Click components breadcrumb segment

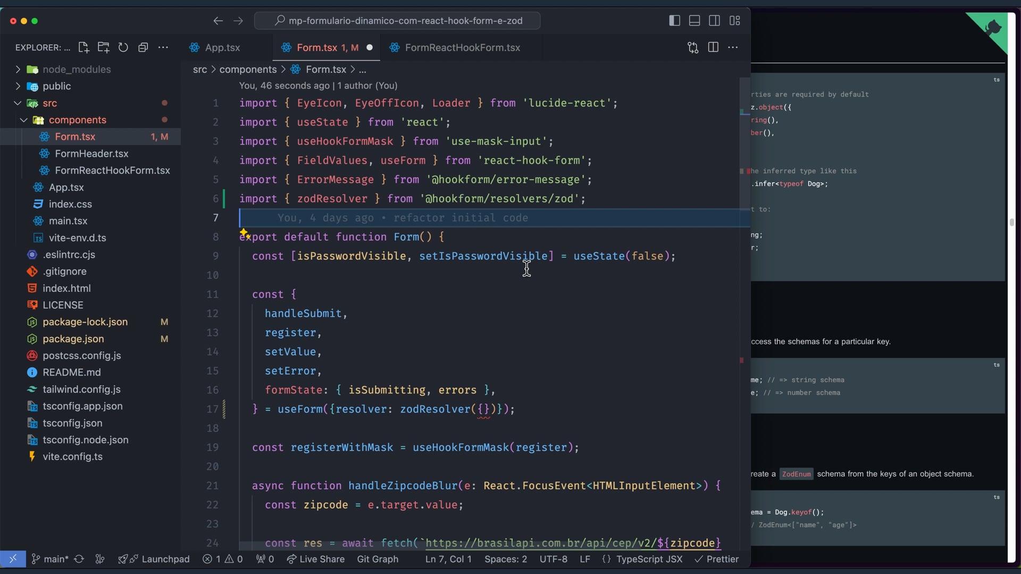tap(248, 69)
